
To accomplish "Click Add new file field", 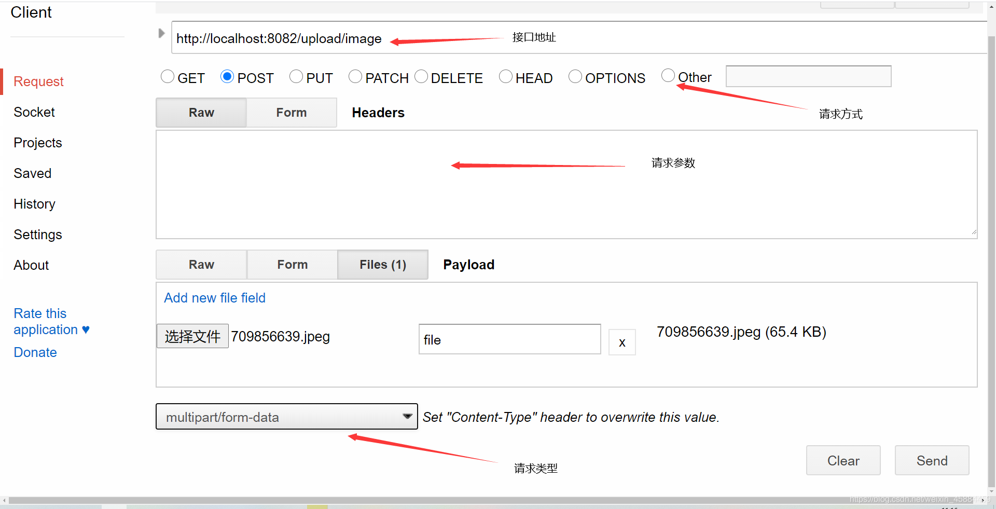I will 214,297.
